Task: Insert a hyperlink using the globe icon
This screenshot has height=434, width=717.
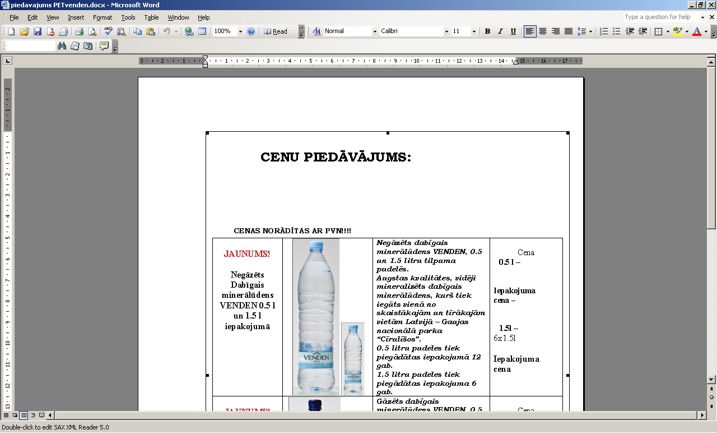Action: (x=189, y=31)
